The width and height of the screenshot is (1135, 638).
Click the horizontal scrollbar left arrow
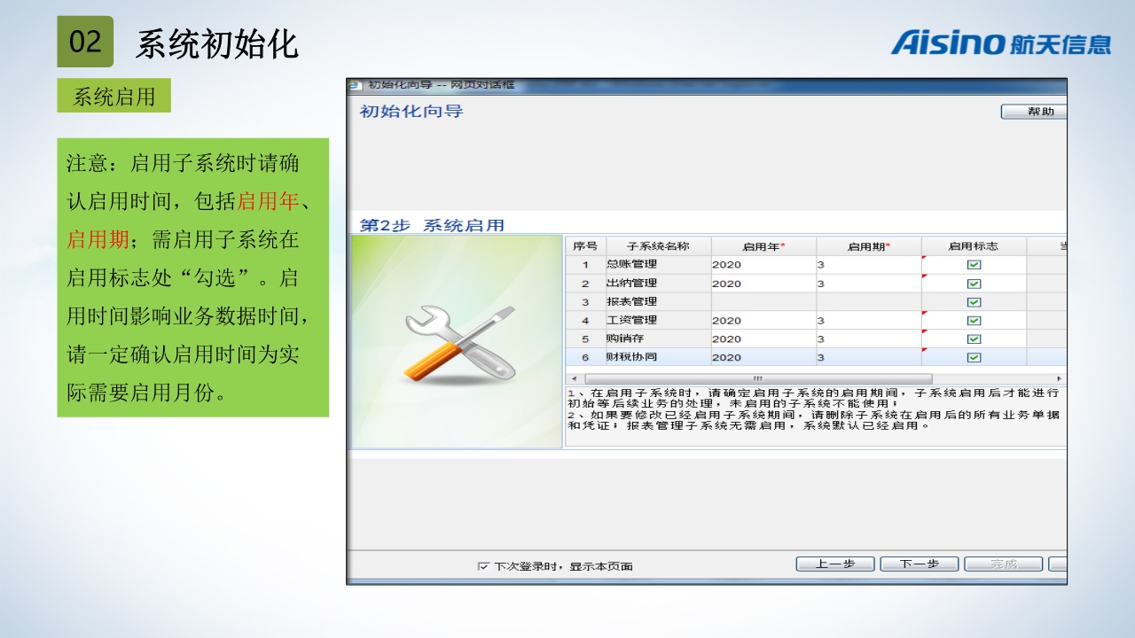(x=574, y=378)
